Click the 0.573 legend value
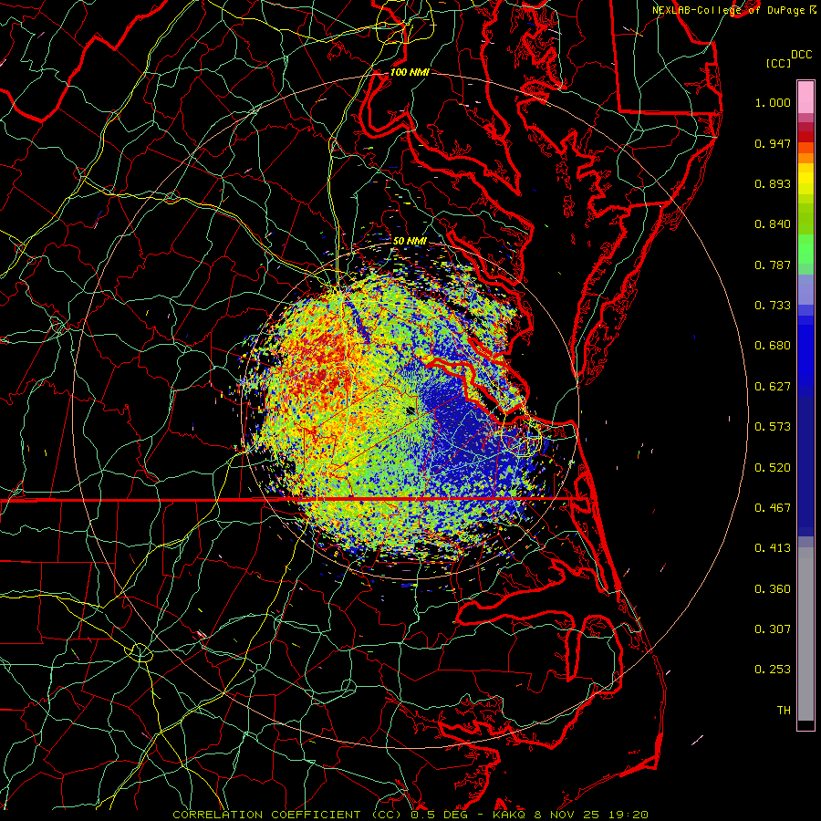 (x=773, y=427)
